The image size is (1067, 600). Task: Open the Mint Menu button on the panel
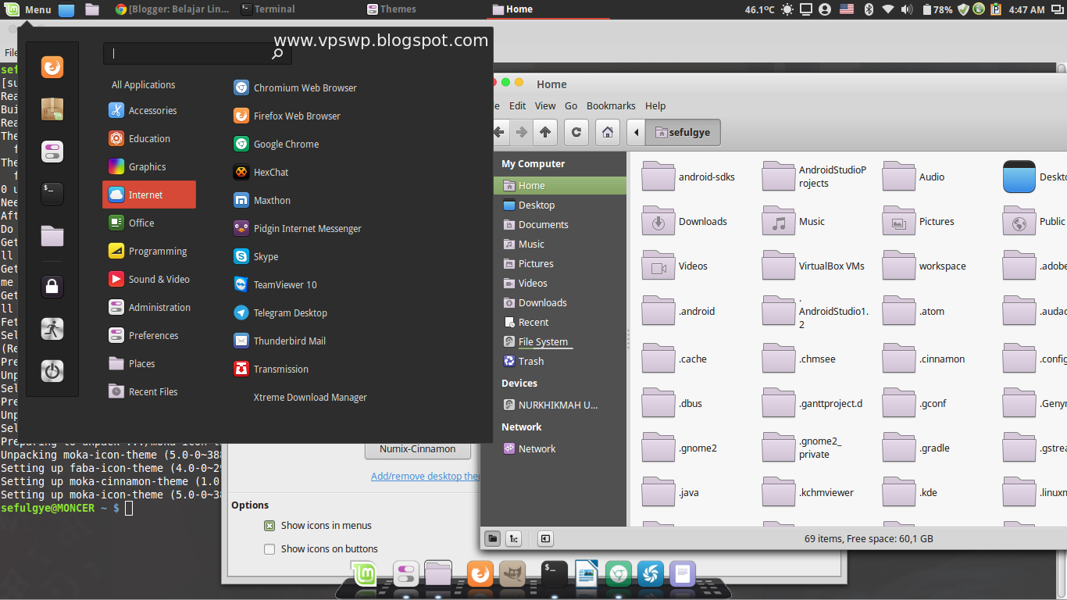coord(29,9)
